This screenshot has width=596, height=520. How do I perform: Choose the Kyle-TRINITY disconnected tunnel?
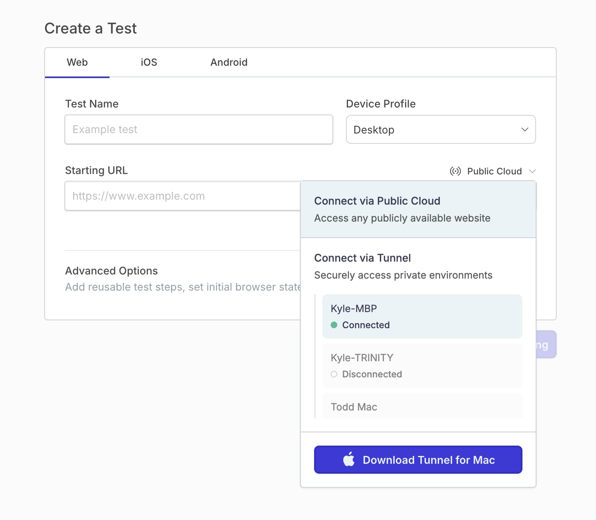click(x=422, y=365)
